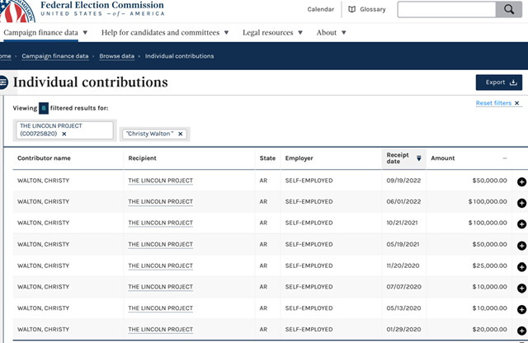Image resolution: width=528 pixels, height=343 pixels.
Task: Open Lincoln Project link in 06/01/2022 row
Action: (160, 202)
